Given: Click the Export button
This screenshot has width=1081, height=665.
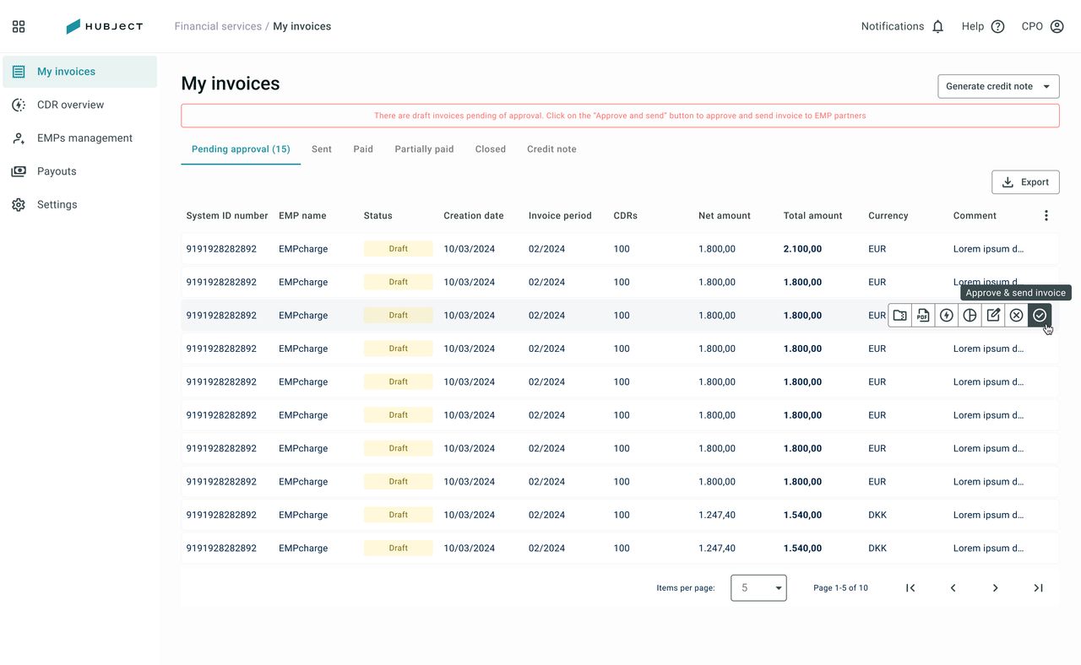Looking at the screenshot, I should (x=1025, y=182).
